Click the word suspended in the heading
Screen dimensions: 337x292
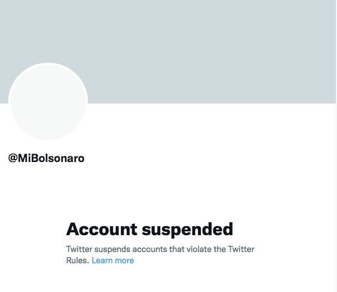[187, 230]
